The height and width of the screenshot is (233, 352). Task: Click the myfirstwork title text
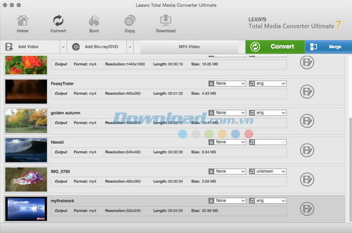(63, 201)
